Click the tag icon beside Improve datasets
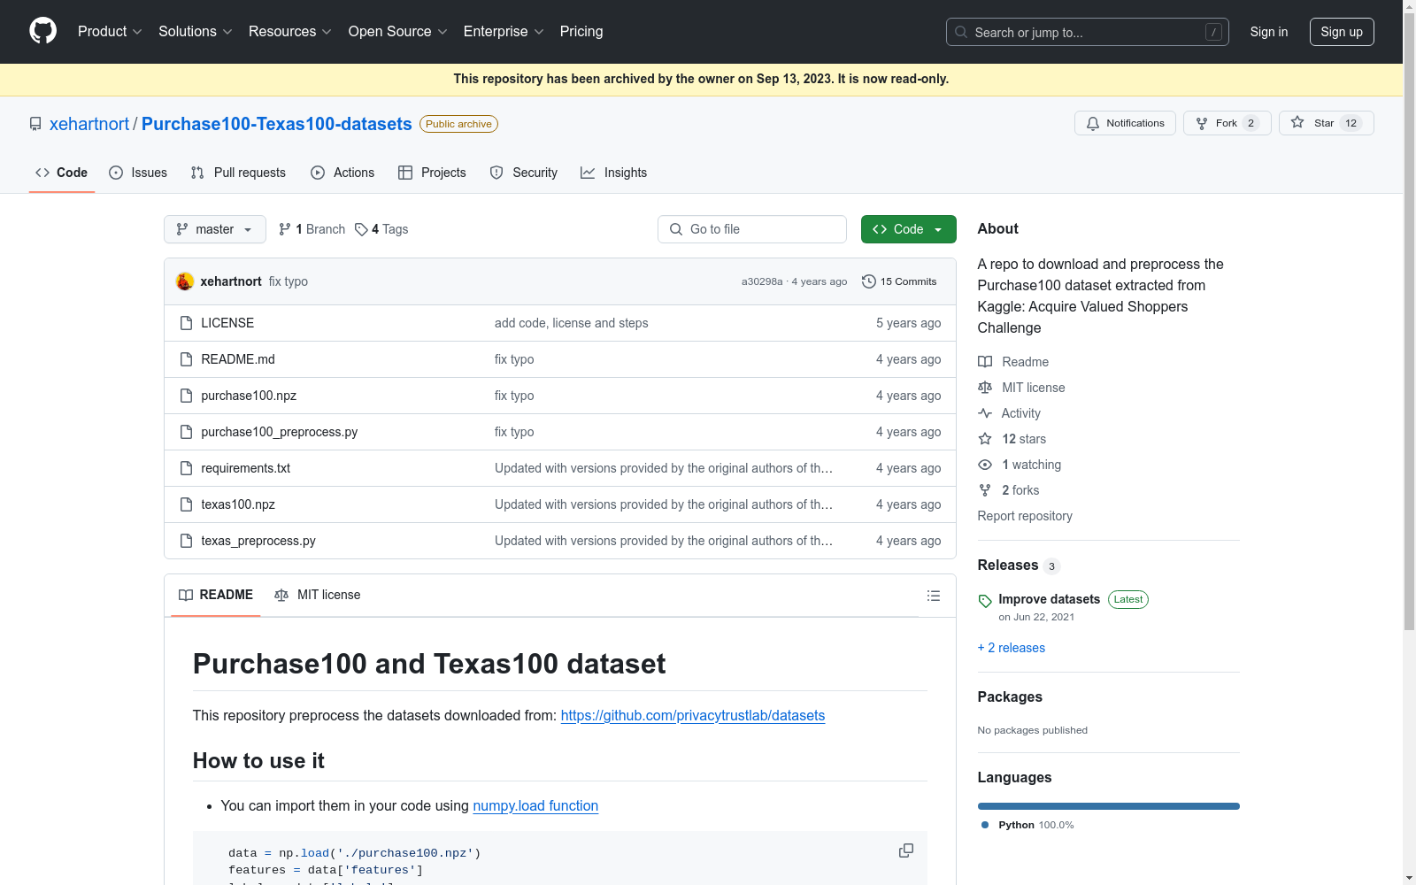 985,601
